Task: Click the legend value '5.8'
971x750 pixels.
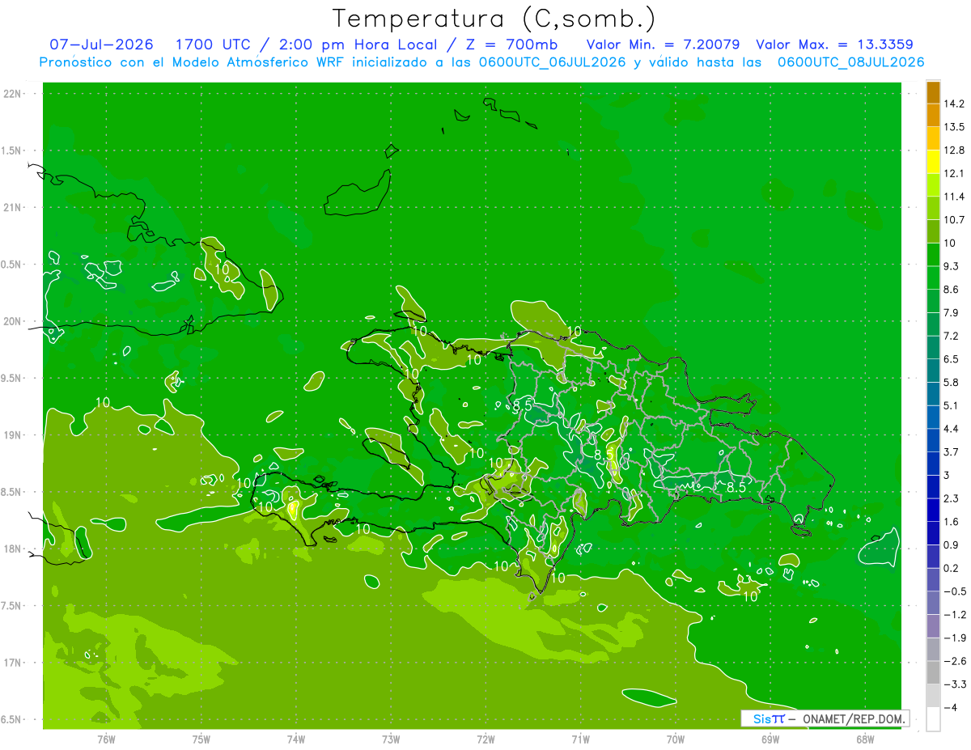Action: (951, 383)
